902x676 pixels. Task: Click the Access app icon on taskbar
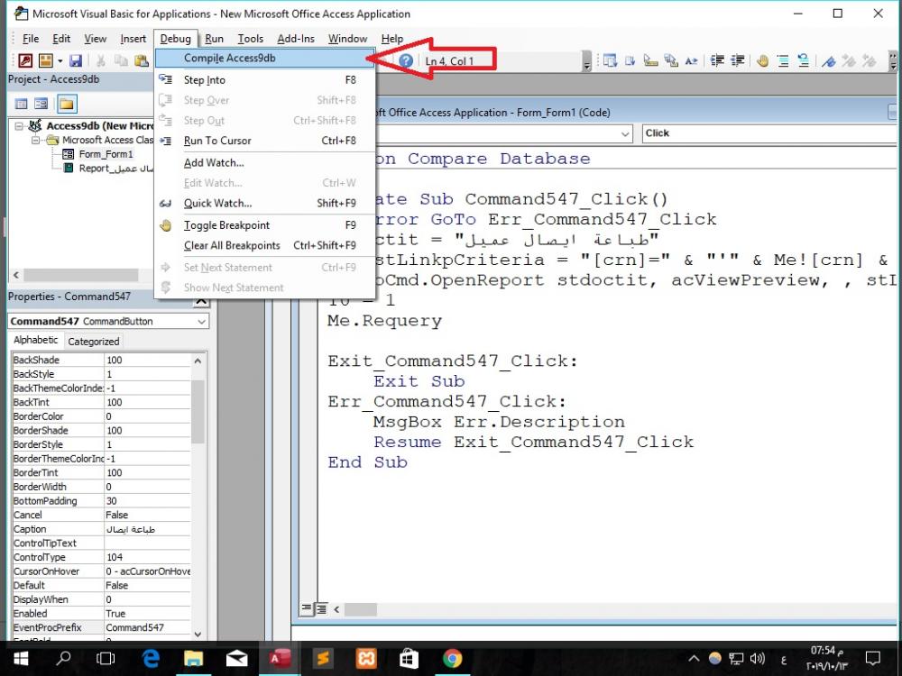(280, 659)
